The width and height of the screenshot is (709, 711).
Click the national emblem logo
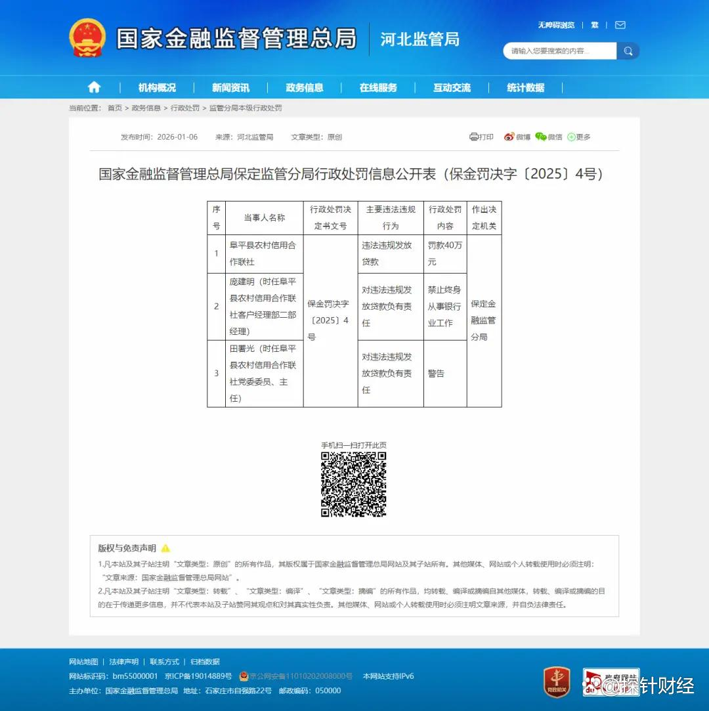tap(87, 38)
